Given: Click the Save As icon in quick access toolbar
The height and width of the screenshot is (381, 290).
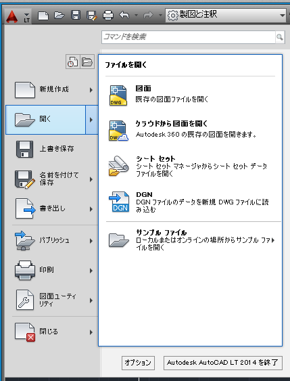Looking at the screenshot, I should coord(92,16).
